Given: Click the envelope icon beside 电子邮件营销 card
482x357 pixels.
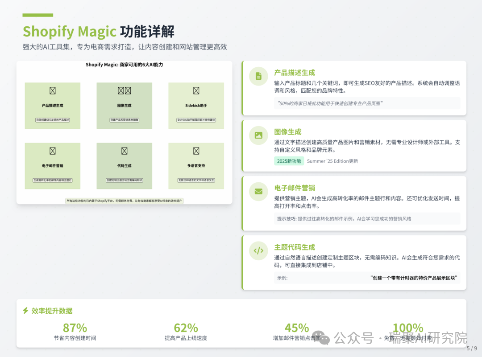Looking at the screenshot, I should click(258, 192).
